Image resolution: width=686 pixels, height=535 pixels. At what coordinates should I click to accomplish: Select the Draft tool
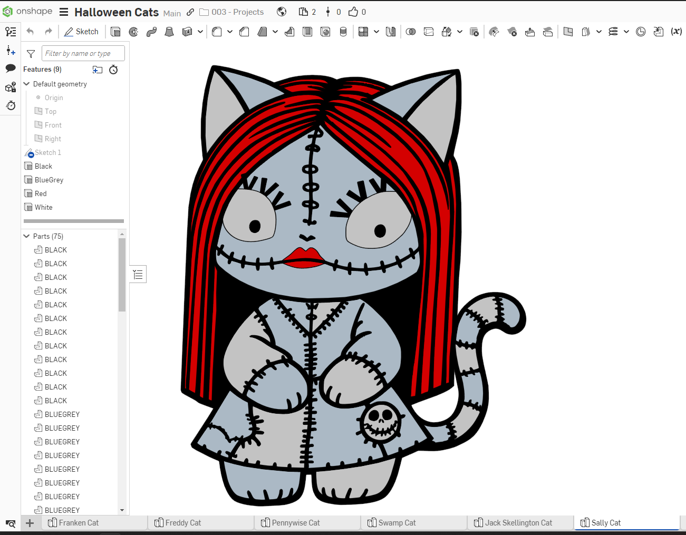pos(262,32)
